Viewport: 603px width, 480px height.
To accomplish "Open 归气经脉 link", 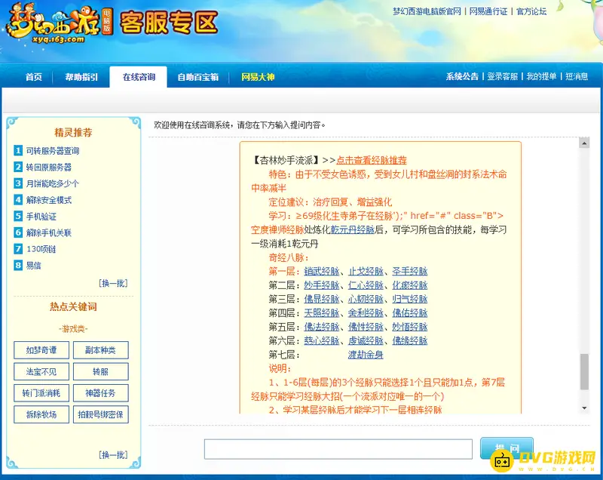I will point(410,299).
